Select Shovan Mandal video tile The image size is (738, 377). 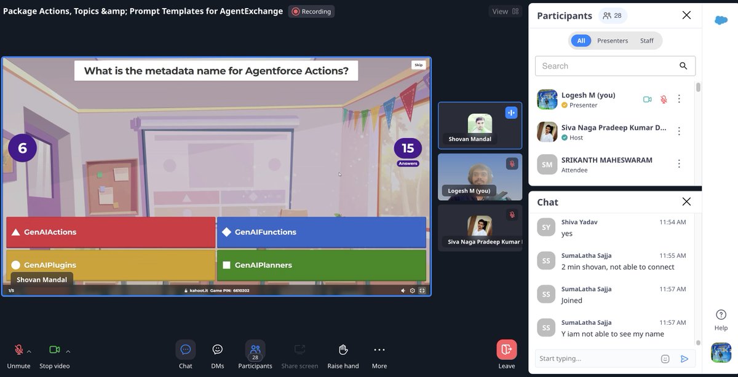(480, 126)
